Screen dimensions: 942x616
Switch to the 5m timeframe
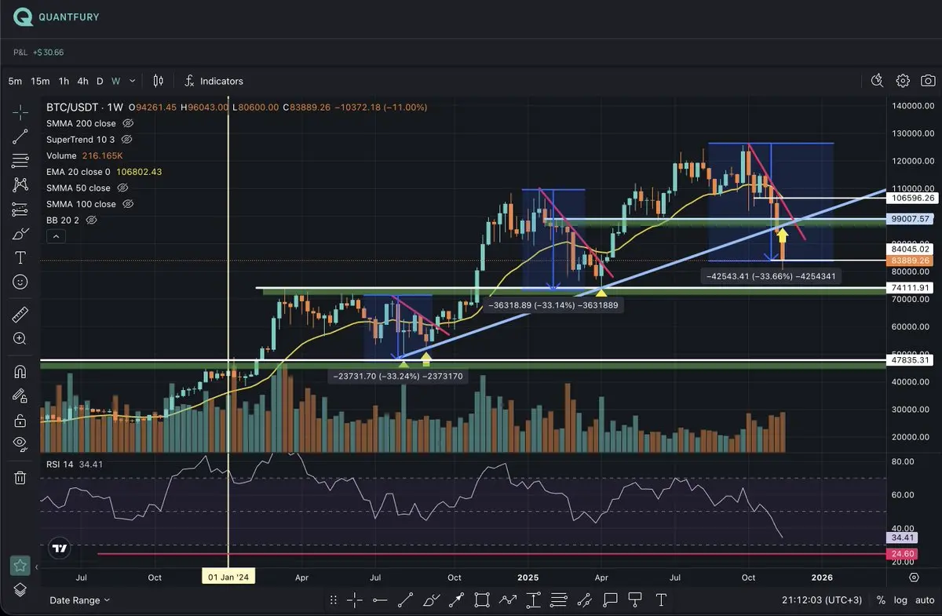pos(15,81)
